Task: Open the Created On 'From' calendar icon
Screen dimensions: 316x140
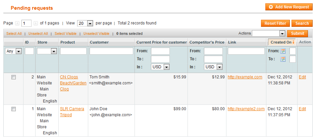Action: coord(283,51)
